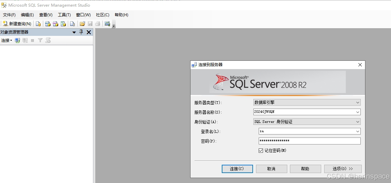Image resolution: width=391 pixels, height=183 pixels.
Task: Toggle auto-hide pin on 对象资源管理器 panel
Action: [81, 32]
